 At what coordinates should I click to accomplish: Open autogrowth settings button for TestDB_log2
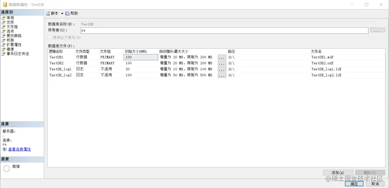click(222, 75)
